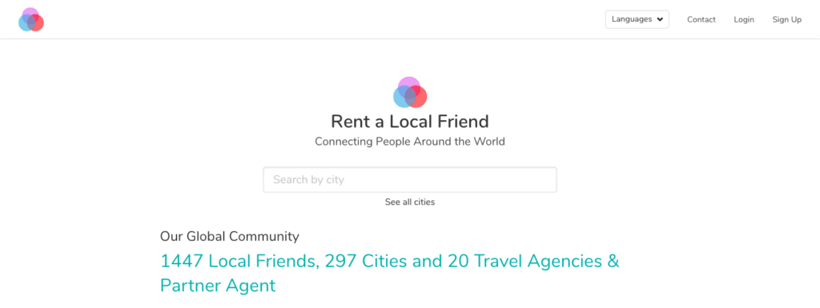Image resolution: width=820 pixels, height=308 pixels.
Task: Click the header logo in the top-left corner
Action: click(31, 19)
